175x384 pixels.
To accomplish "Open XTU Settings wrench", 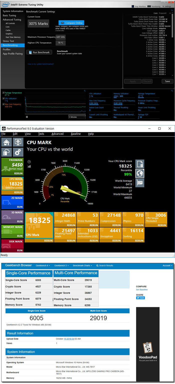I will pos(163,7).
